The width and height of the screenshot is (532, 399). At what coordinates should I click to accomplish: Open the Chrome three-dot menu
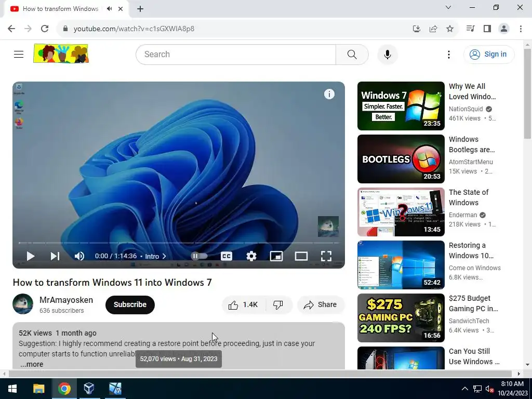521,29
